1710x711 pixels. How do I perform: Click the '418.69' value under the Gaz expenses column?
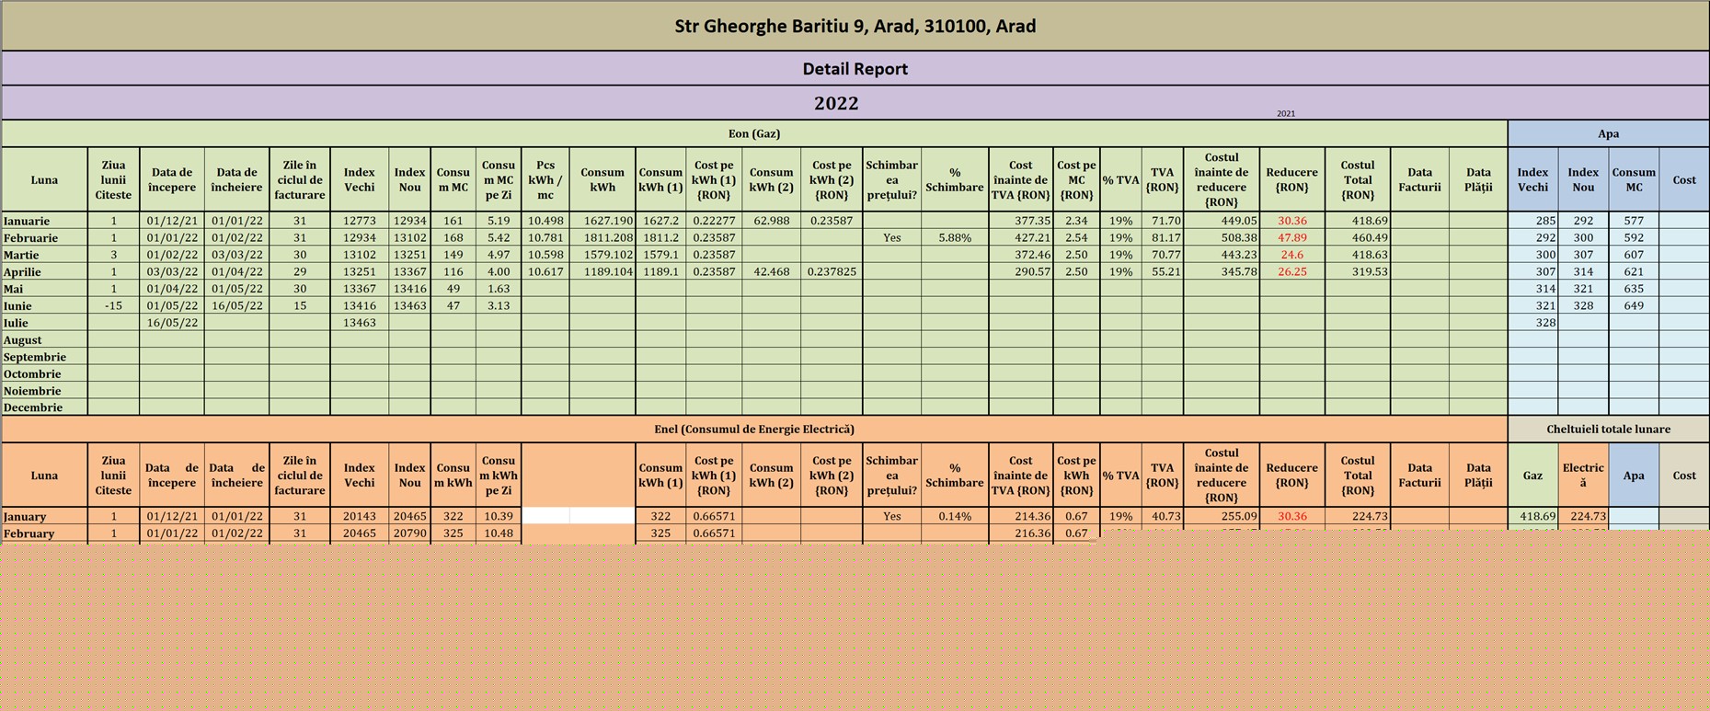(x=1532, y=517)
